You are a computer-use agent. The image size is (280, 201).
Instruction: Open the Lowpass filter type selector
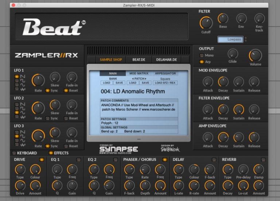(x=230, y=39)
